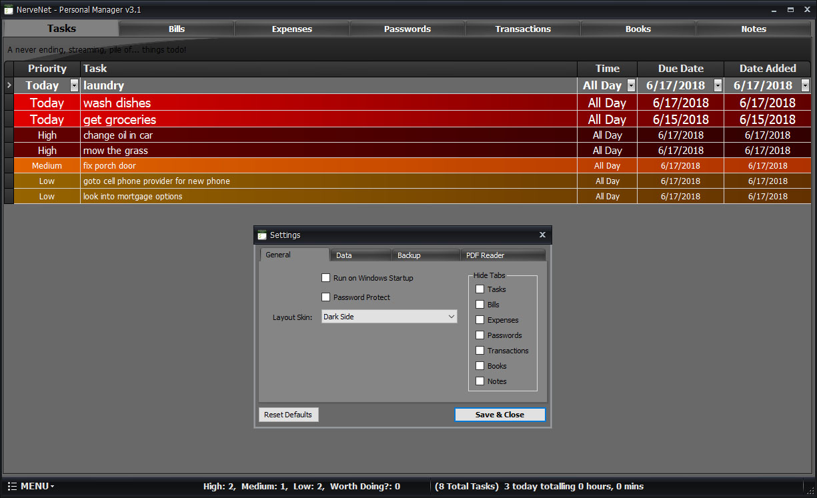Viewport: 817px width, 498px height.
Task: Click the NerveNet app icon in title bar
Action: pos(9,9)
